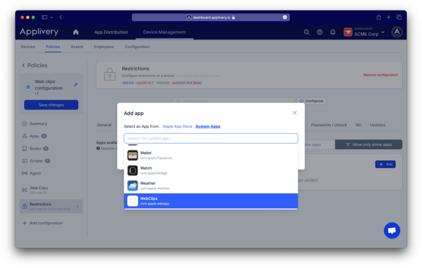
Task: Toggle browser sidebar icon
Action: coord(45,17)
